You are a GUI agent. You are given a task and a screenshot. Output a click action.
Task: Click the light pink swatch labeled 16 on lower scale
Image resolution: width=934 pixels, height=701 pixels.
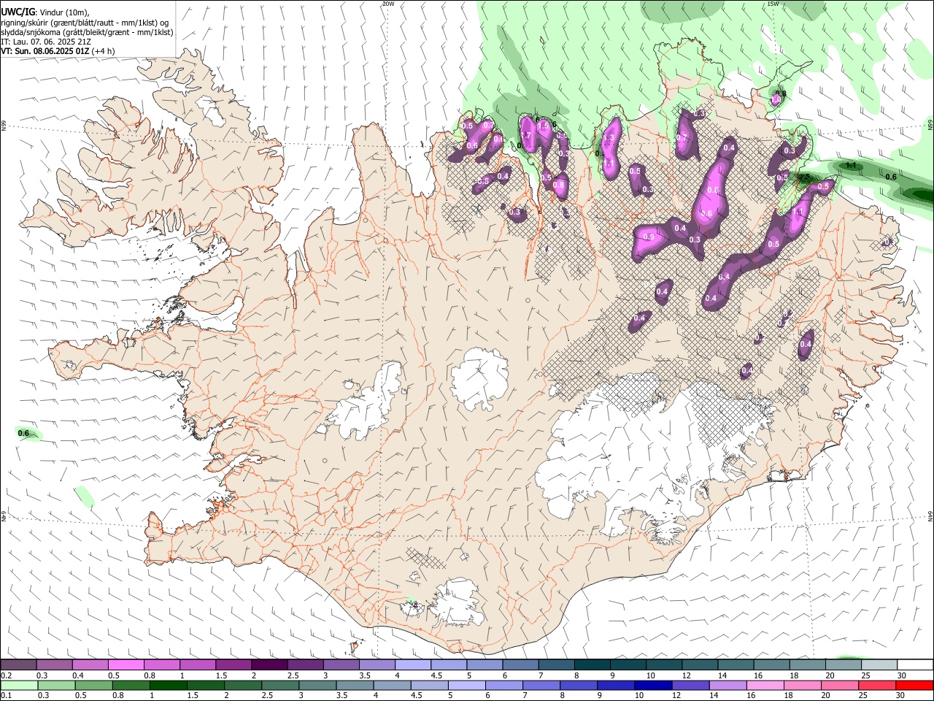click(x=765, y=685)
